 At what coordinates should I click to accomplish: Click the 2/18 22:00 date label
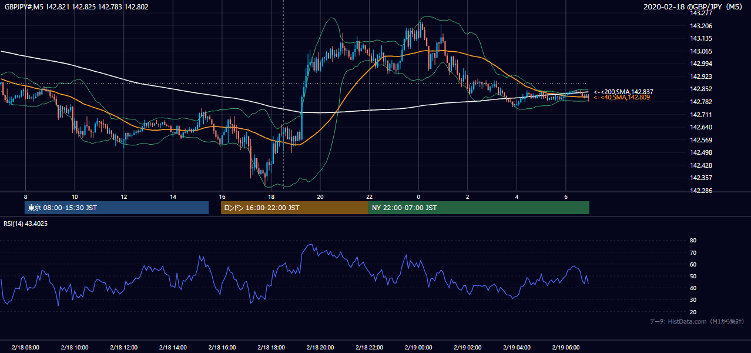click(369, 347)
